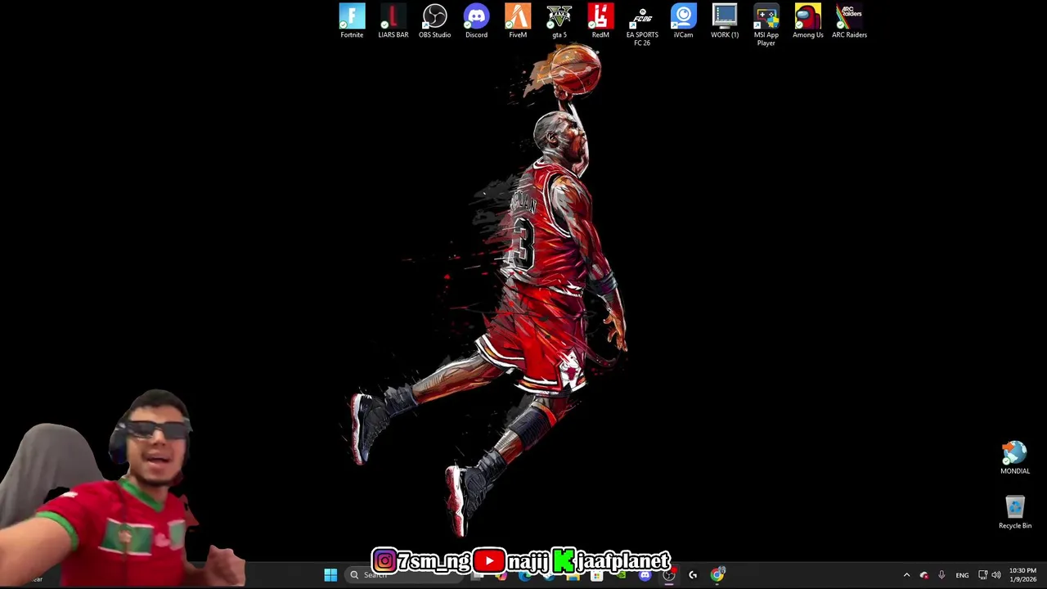Open the Recycle Bin
The height and width of the screenshot is (589, 1047).
(1015, 513)
